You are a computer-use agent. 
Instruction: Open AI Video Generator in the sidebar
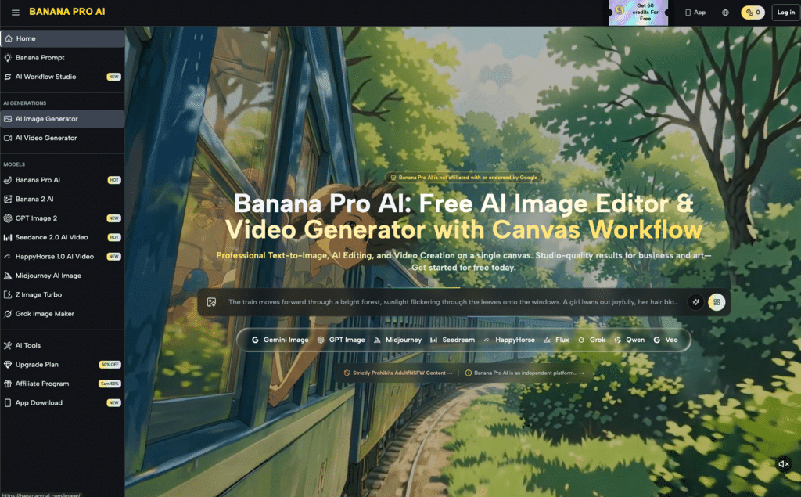(x=46, y=138)
